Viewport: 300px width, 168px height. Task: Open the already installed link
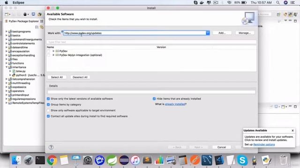(175, 104)
